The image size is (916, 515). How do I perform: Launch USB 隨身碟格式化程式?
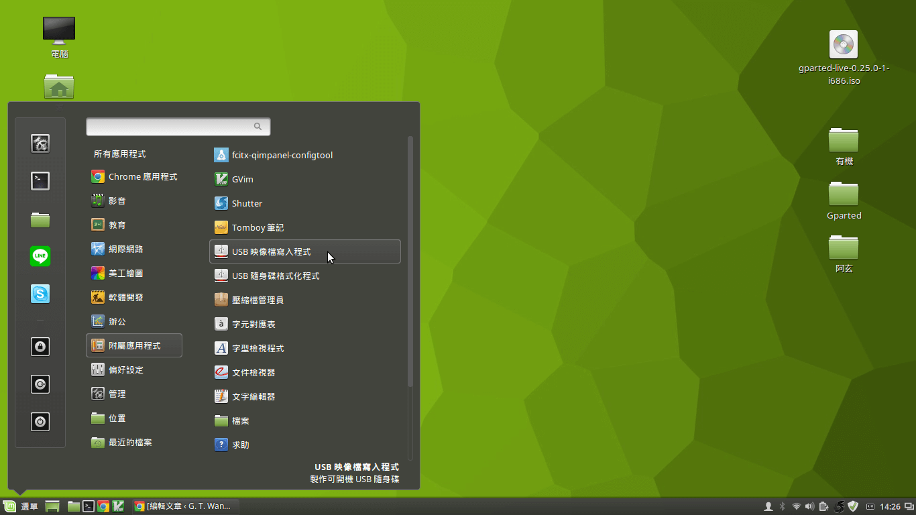point(275,276)
